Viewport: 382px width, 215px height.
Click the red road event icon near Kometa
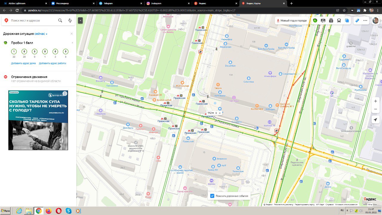tap(276, 131)
